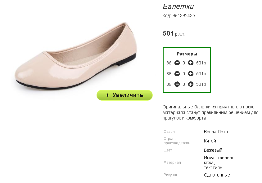Click the size 36 quantity value
The image size is (262, 183).
(184, 63)
